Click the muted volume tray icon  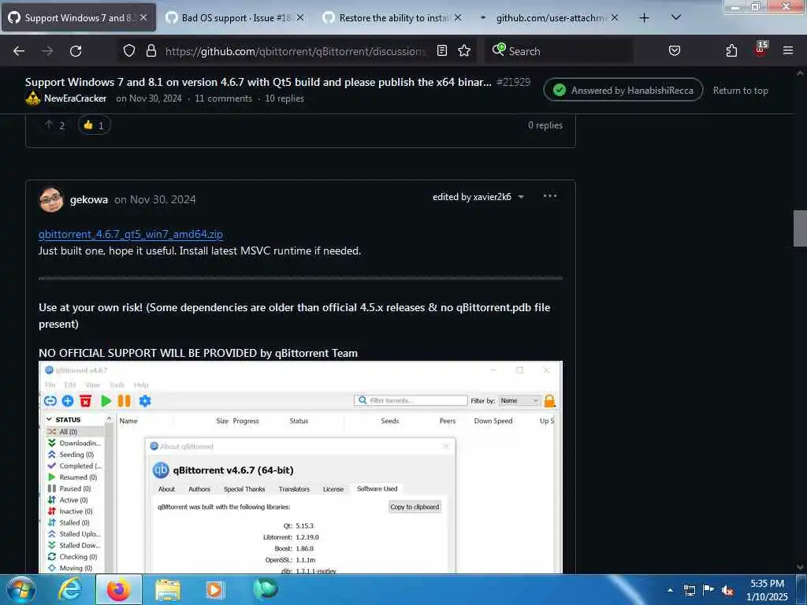(727, 590)
